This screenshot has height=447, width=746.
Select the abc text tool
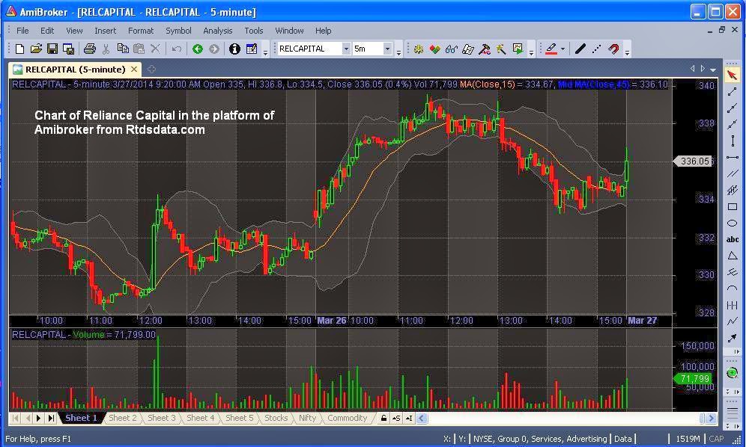(733, 239)
